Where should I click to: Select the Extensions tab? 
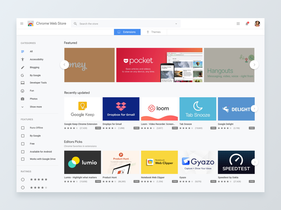click(x=127, y=31)
